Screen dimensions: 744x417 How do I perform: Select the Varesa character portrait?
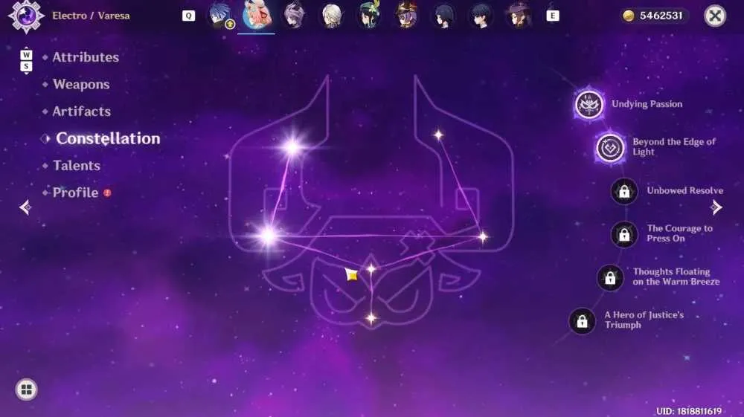point(256,15)
